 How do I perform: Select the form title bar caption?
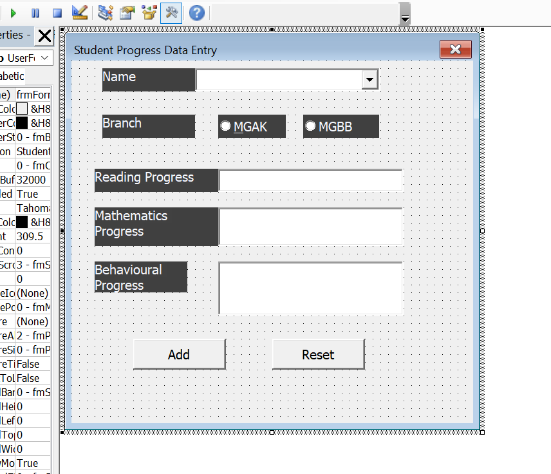tap(145, 50)
